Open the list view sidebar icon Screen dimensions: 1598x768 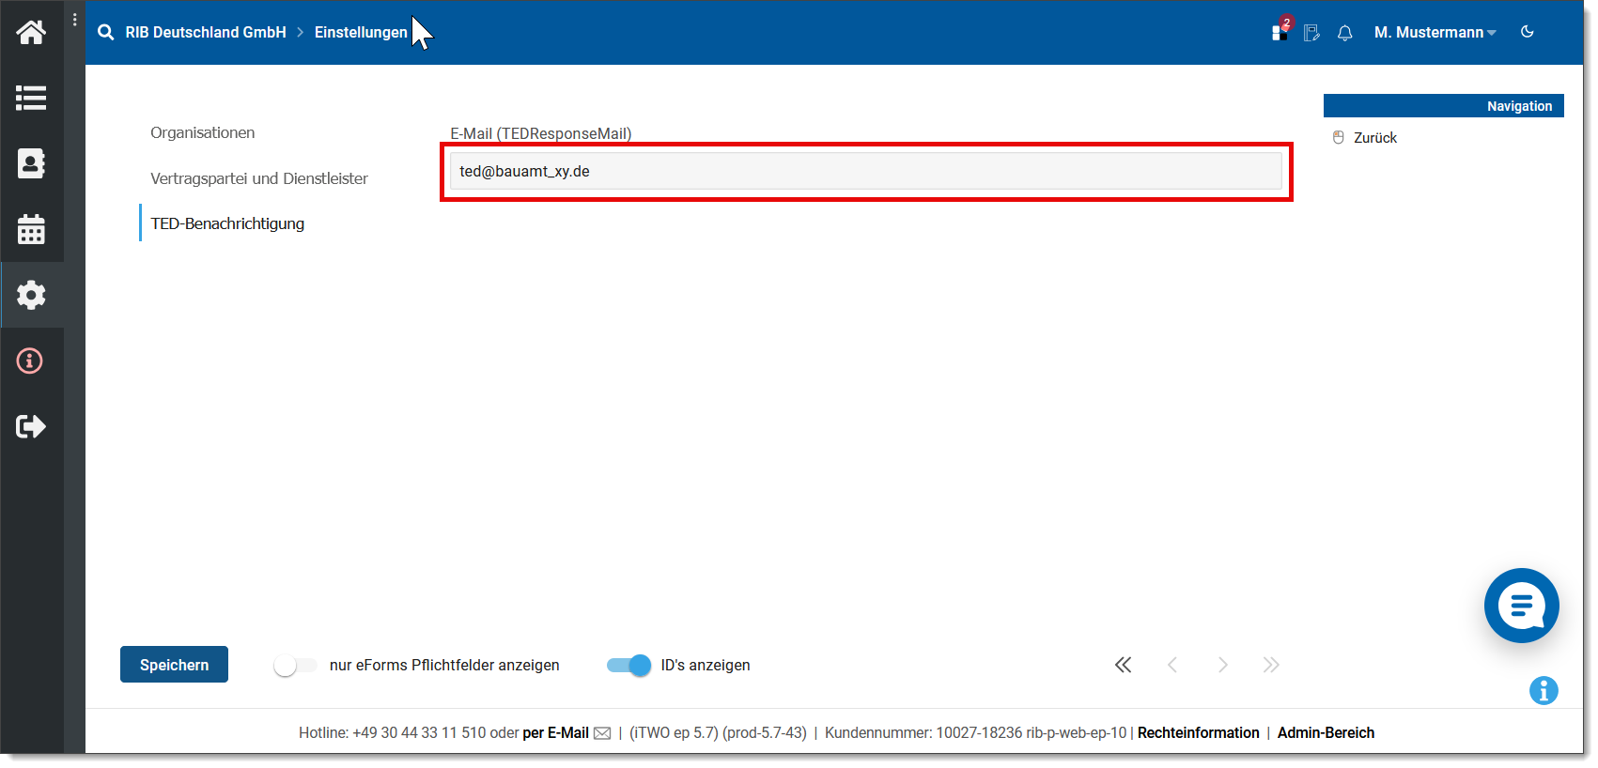(x=31, y=99)
